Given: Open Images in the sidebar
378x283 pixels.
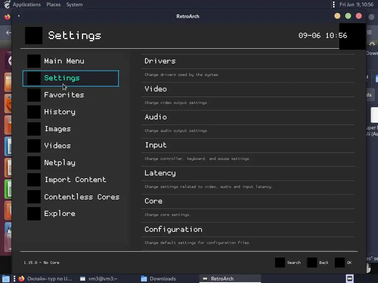Looking at the screenshot, I should tap(71, 129).
